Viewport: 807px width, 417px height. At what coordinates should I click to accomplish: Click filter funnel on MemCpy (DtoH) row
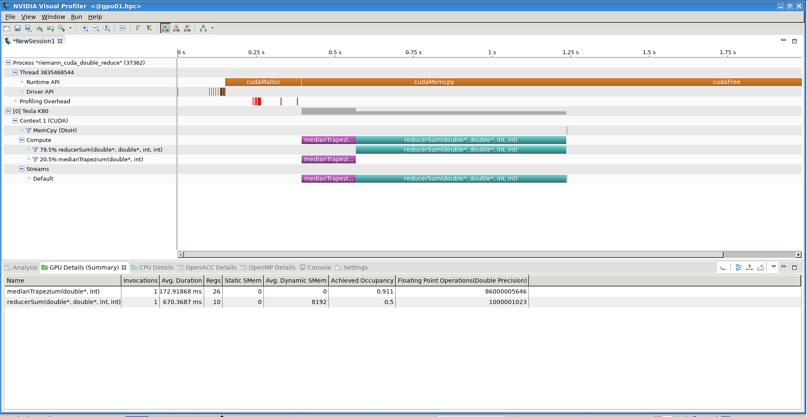click(x=29, y=131)
